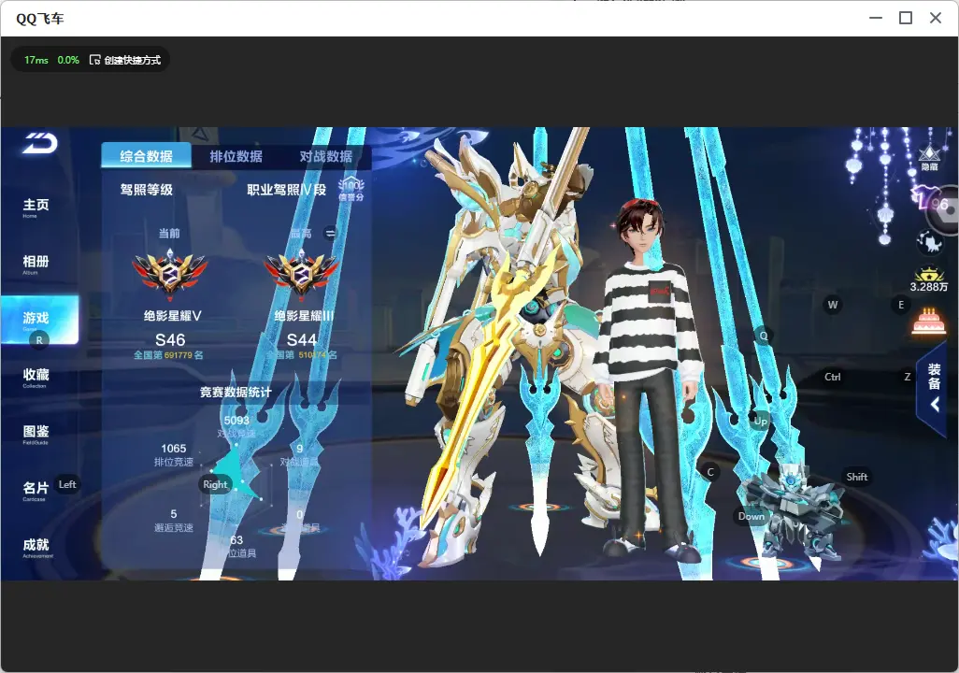Click the Down key overlay button
959x673 pixels.
[x=751, y=516]
